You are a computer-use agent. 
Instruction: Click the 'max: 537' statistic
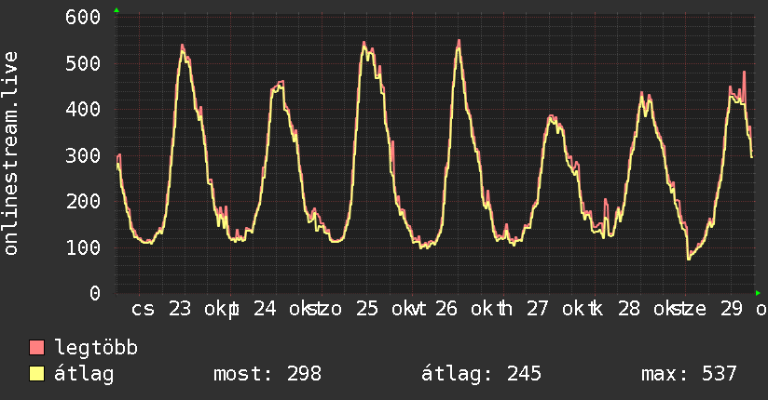tap(689, 374)
